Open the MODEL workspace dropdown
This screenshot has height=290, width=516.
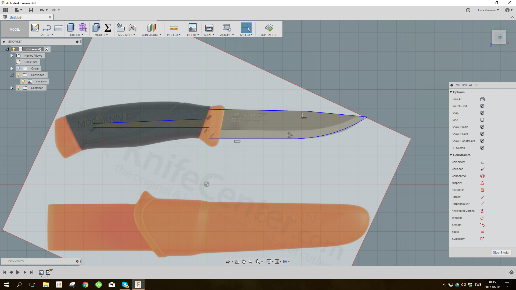16,29
